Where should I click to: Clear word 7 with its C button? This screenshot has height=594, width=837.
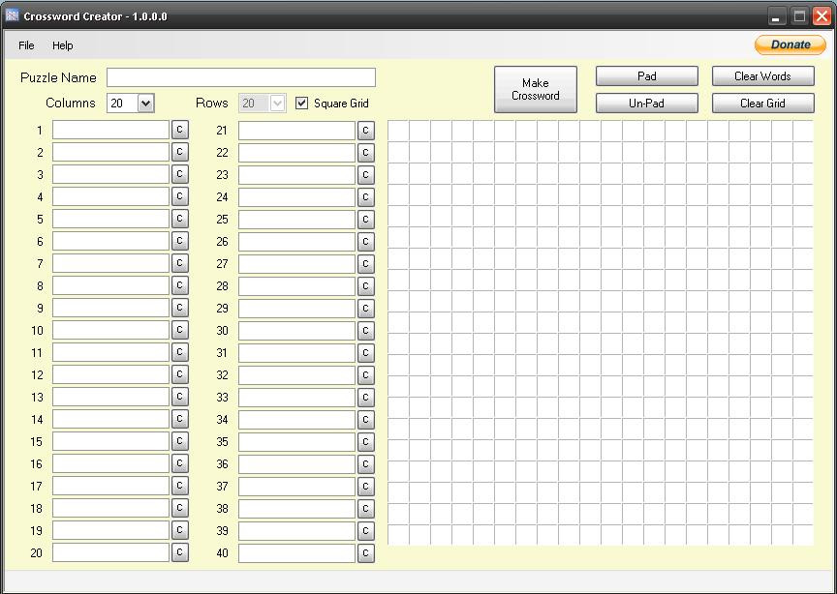point(180,263)
